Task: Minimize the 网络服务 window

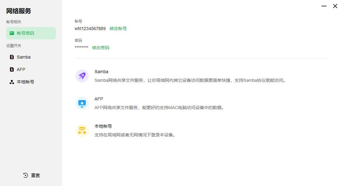Action: (324, 6)
